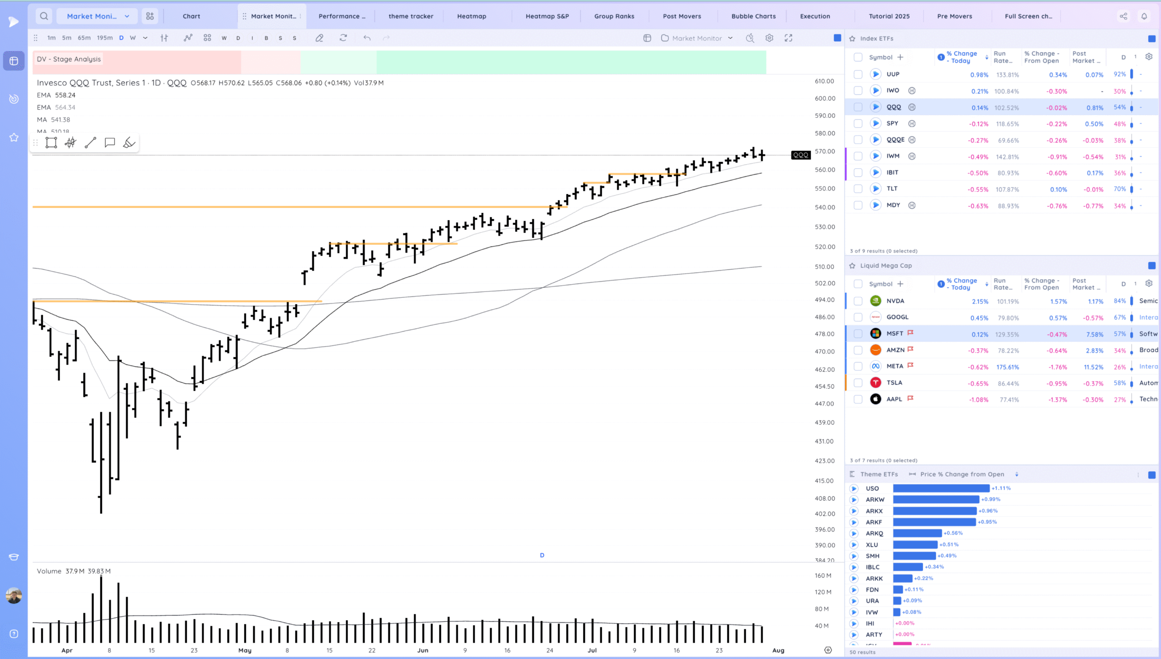
Task: Check the NVDA row checkbox
Action: pyautogui.click(x=858, y=301)
